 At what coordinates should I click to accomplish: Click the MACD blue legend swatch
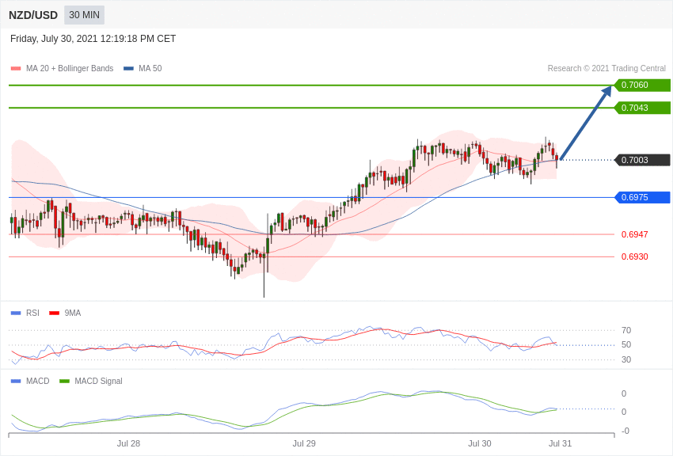(16, 381)
